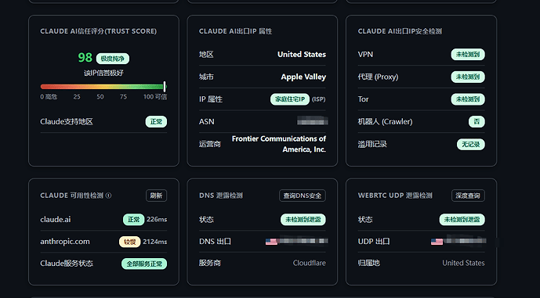This screenshot has width=540, height=298.
Task: Click the 深度查询 deep query button
Action: click(x=468, y=196)
